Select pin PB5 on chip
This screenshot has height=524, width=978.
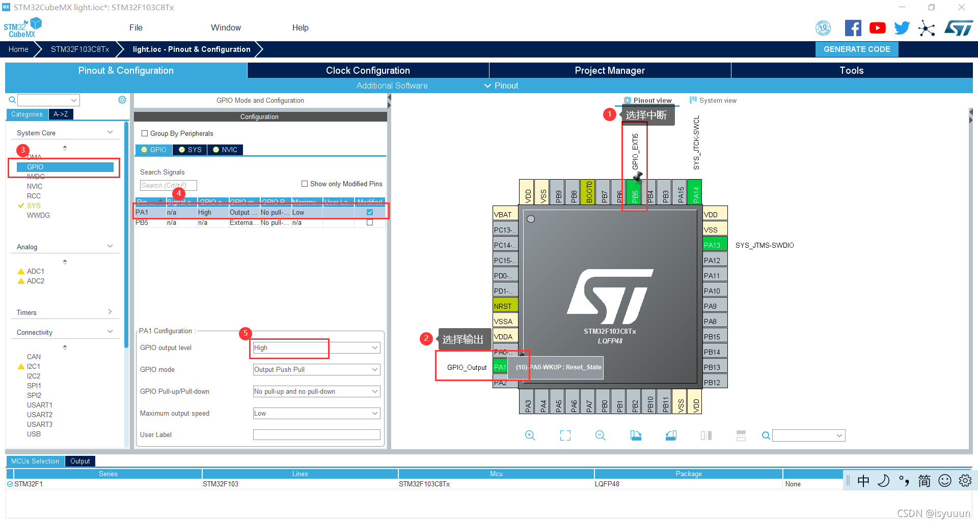click(x=634, y=192)
